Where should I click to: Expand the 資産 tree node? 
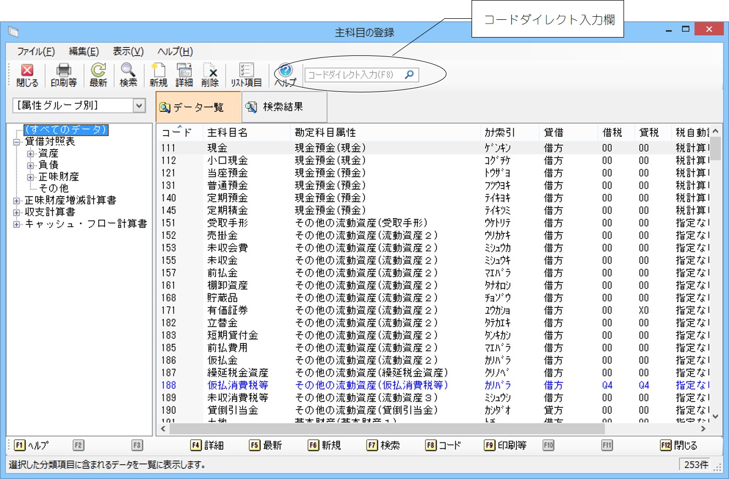(x=31, y=153)
